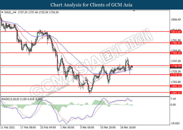183x130 pixels.
Task: Click the -19.003 MACD axis value
Action: pos(175,123)
